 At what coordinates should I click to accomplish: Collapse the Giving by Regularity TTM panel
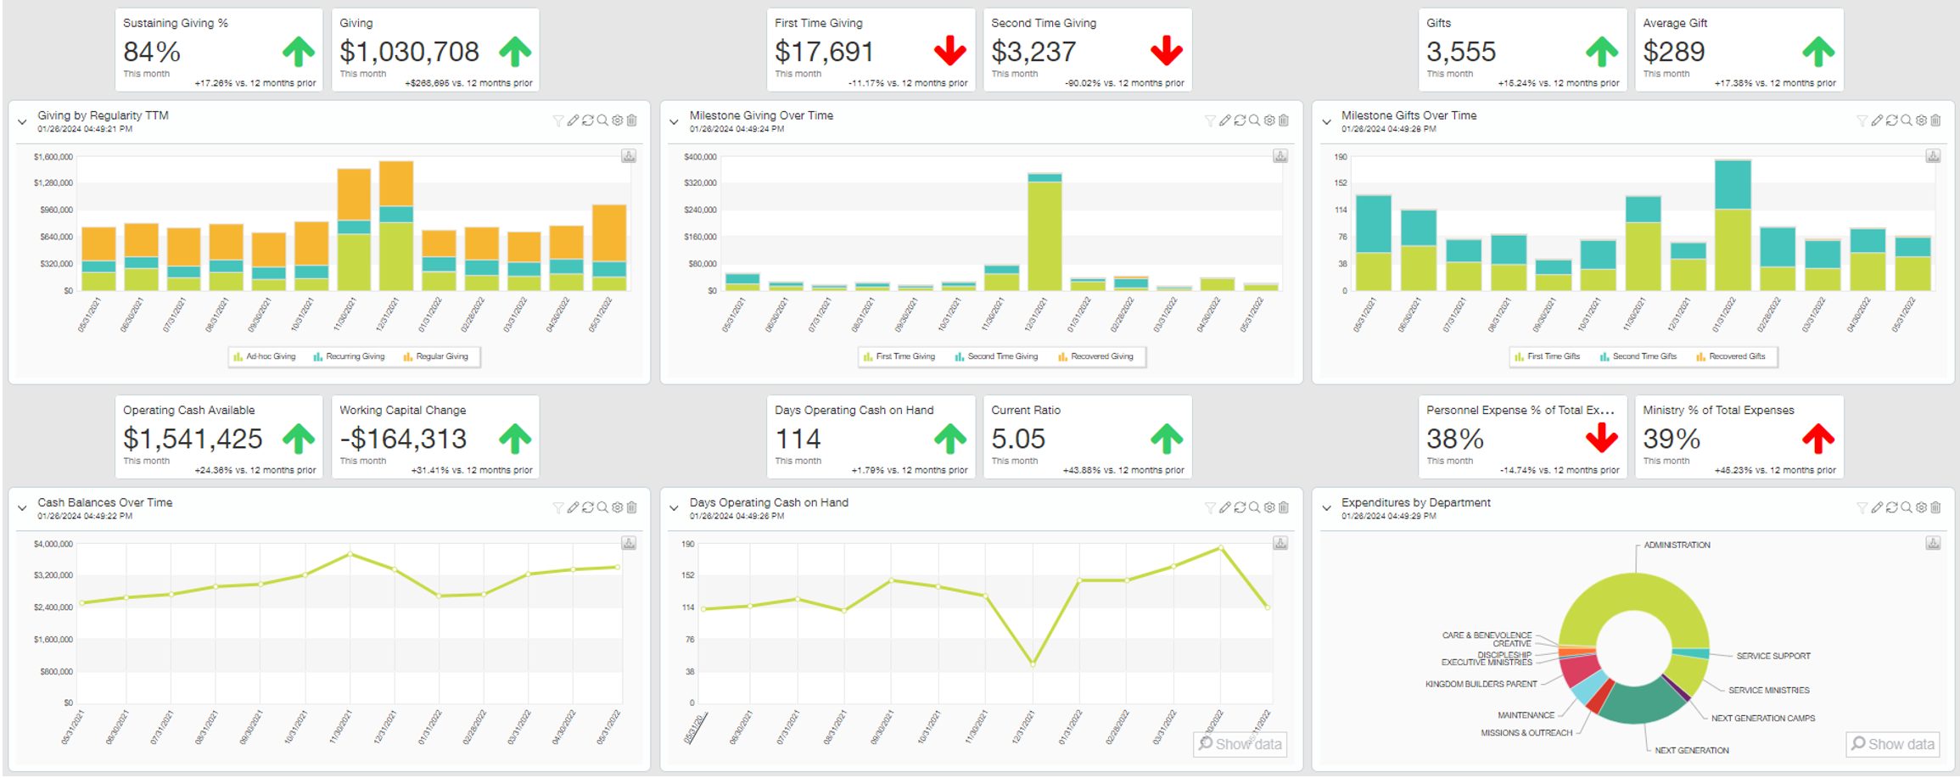(22, 122)
